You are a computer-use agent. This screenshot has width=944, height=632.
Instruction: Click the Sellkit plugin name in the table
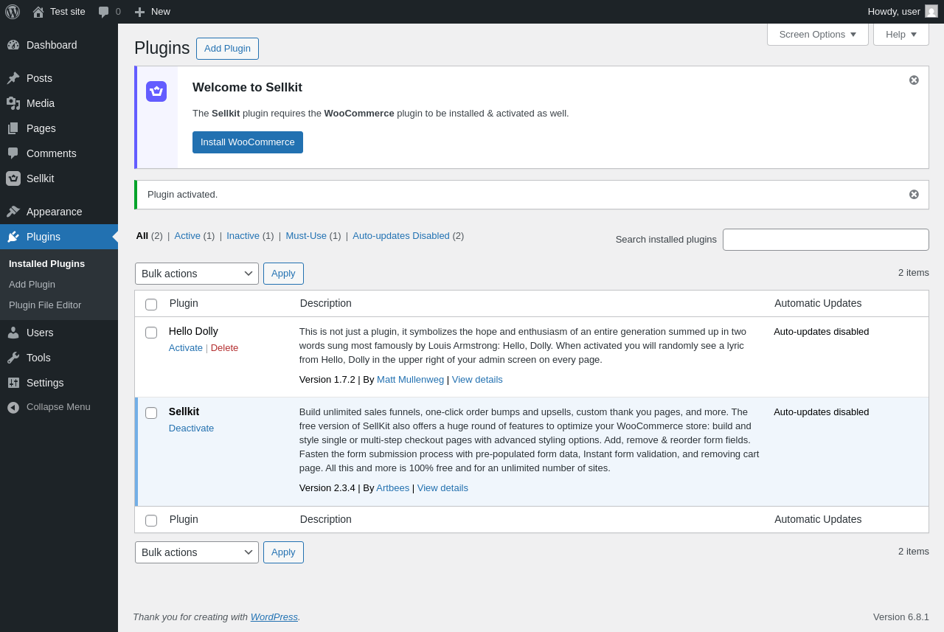[184, 412]
